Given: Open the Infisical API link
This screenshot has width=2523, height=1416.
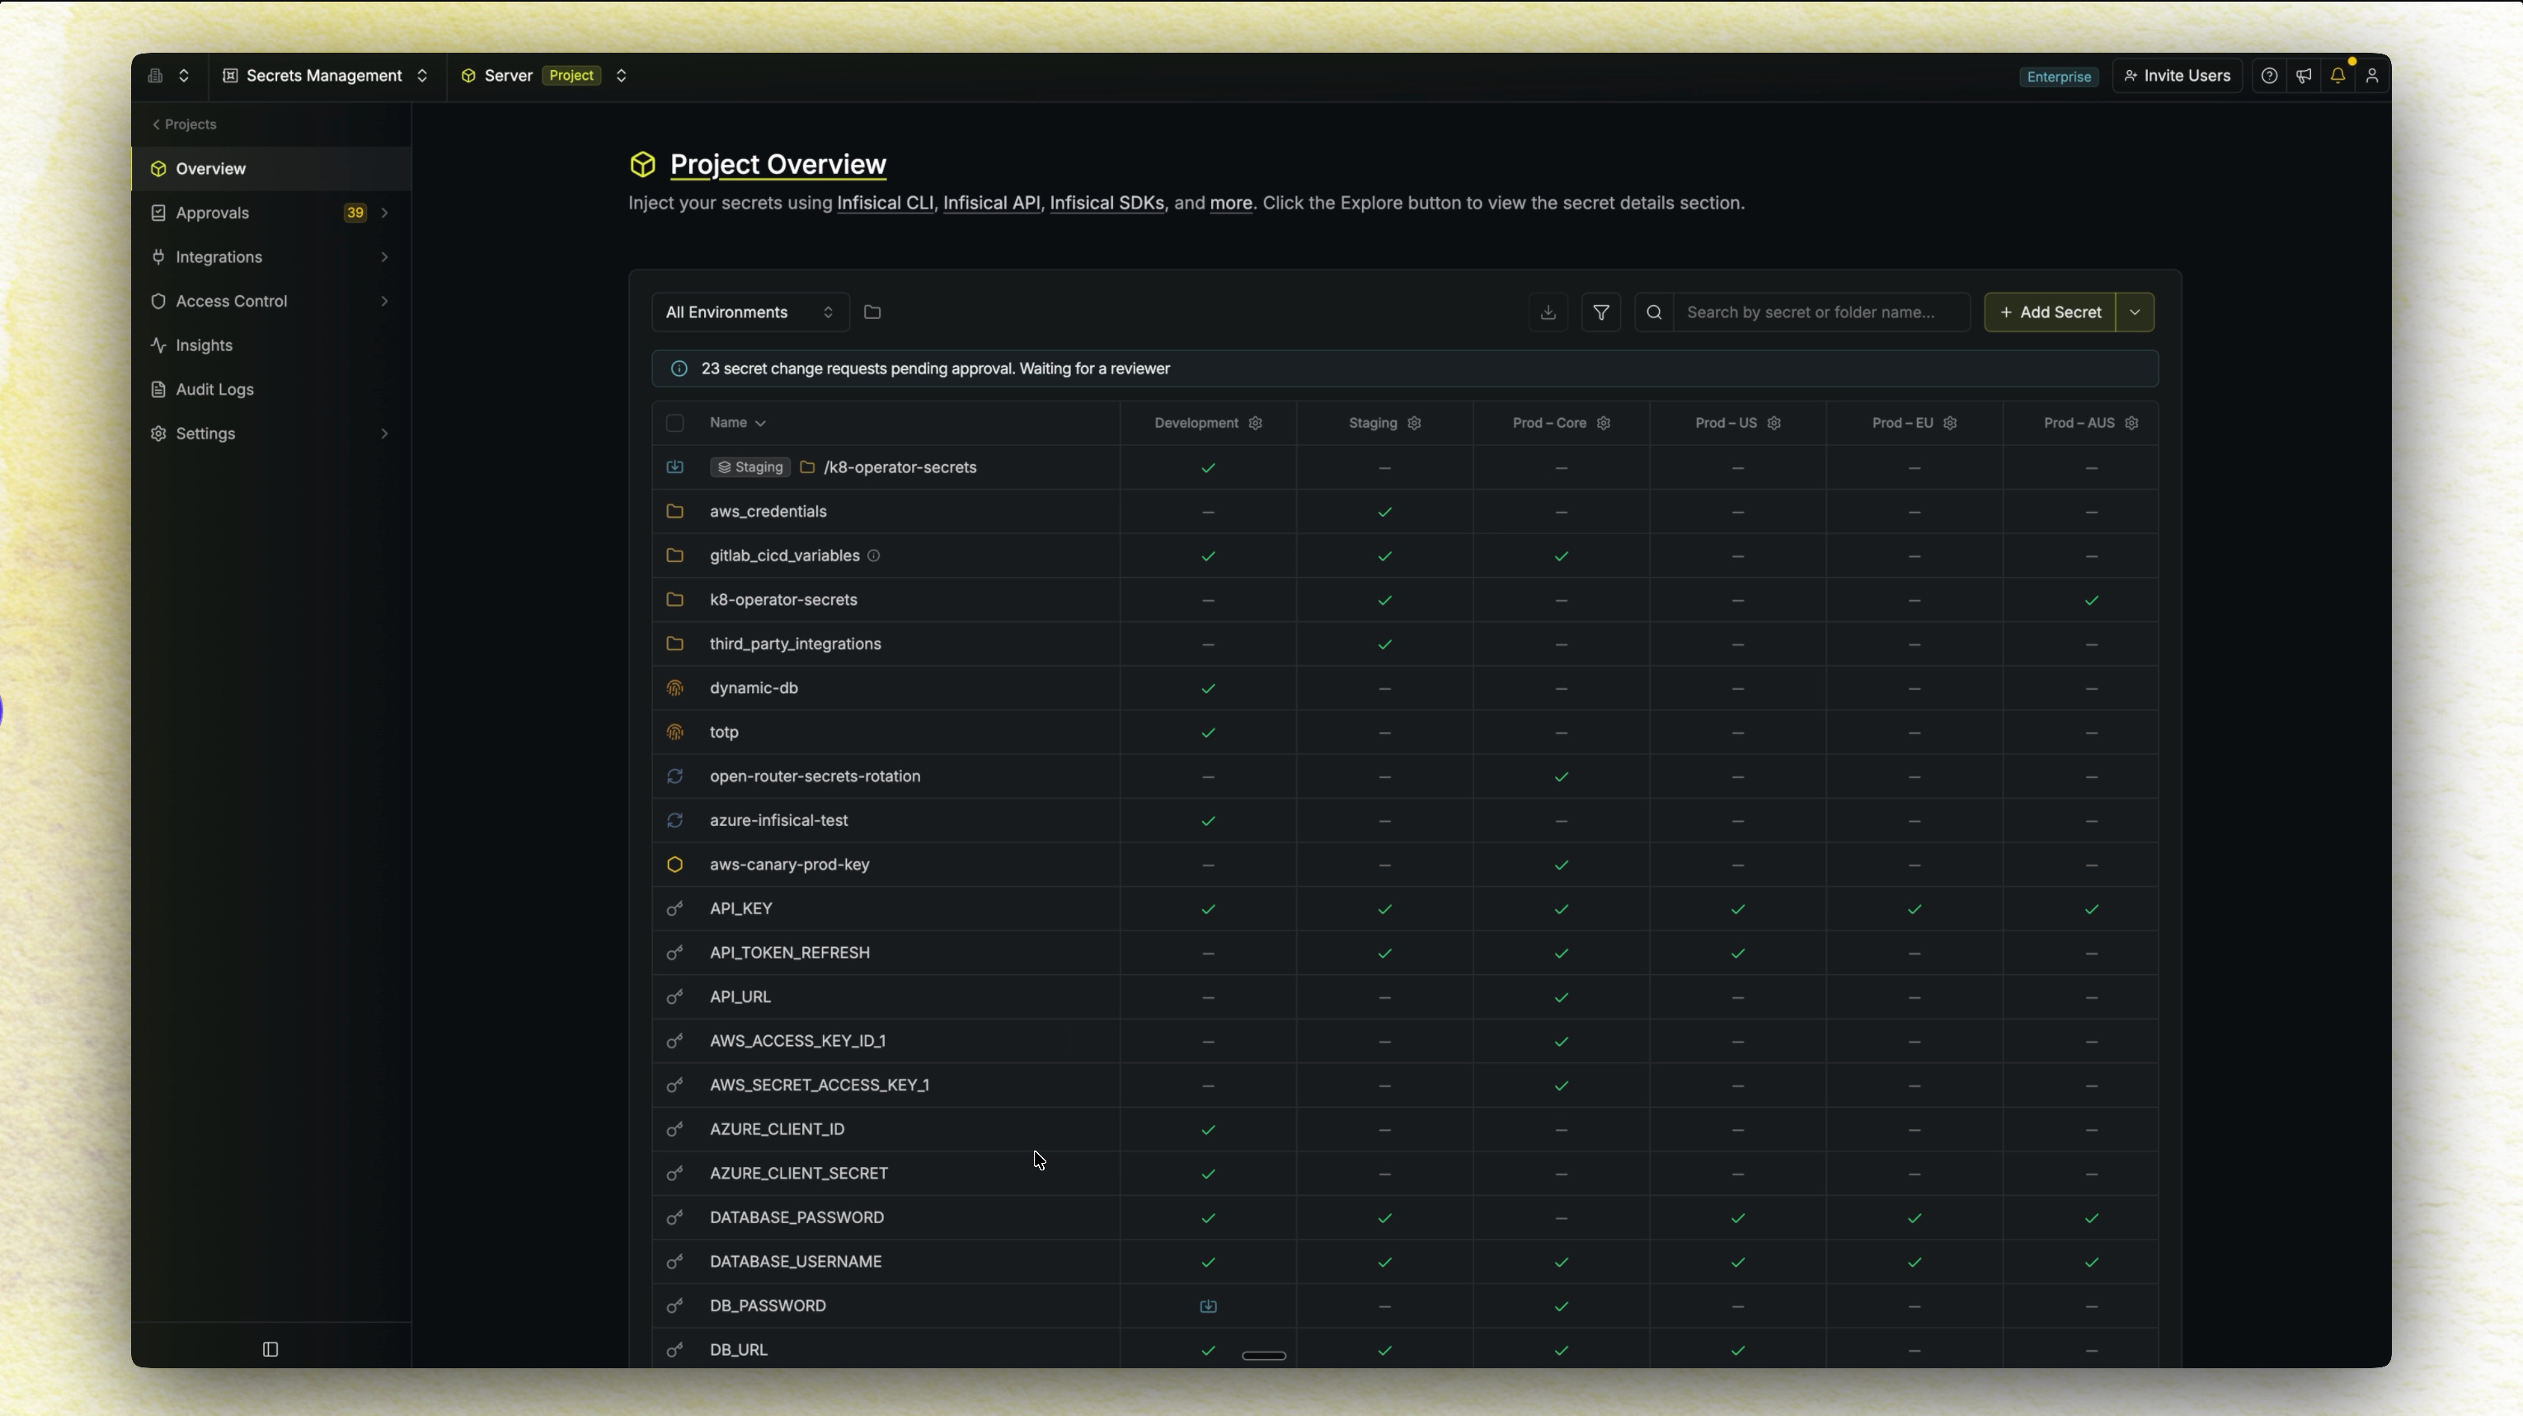Looking at the screenshot, I should click(991, 203).
